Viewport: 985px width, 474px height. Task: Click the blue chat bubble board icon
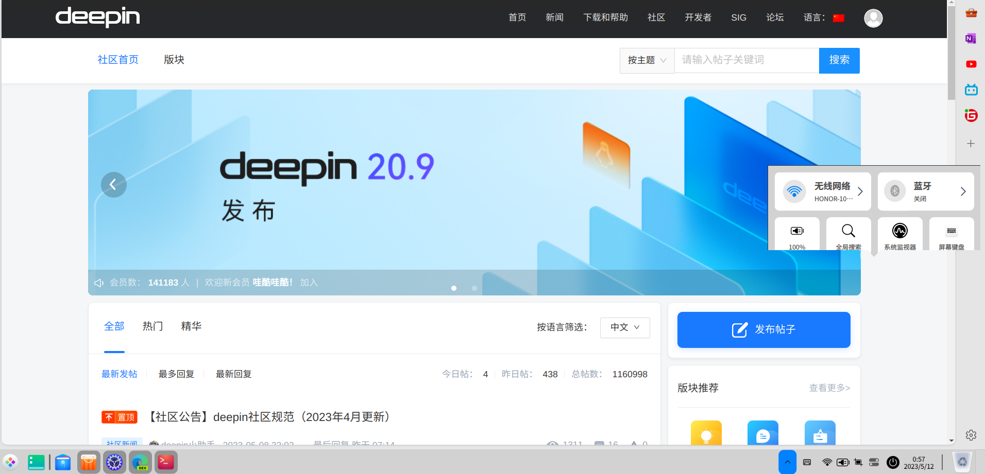(763, 433)
